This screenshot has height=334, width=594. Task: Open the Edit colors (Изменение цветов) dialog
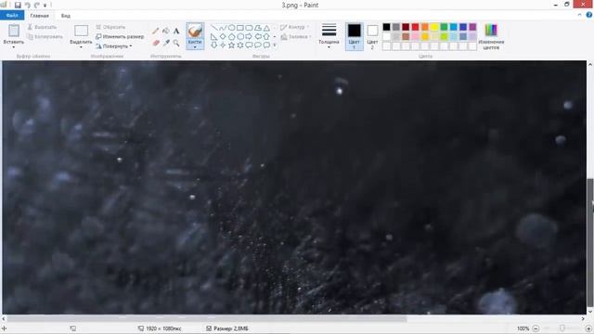click(x=491, y=37)
